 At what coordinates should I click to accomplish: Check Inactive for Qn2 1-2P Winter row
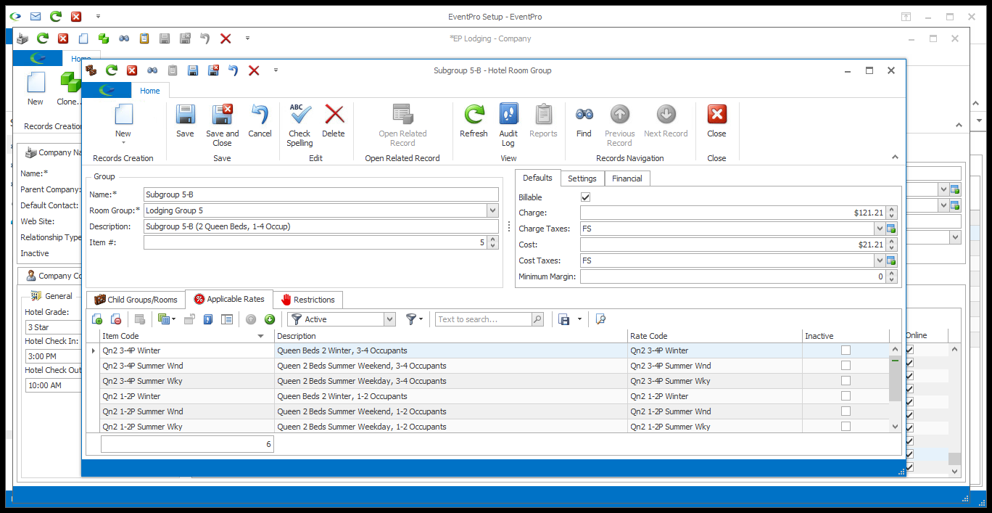tap(846, 396)
